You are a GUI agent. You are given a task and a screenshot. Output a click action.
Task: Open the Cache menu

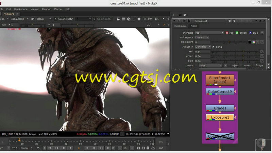click(x=57, y=9)
